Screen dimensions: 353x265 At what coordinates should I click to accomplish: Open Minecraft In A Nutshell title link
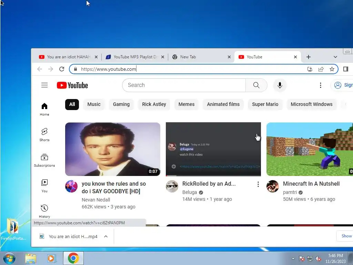311,184
